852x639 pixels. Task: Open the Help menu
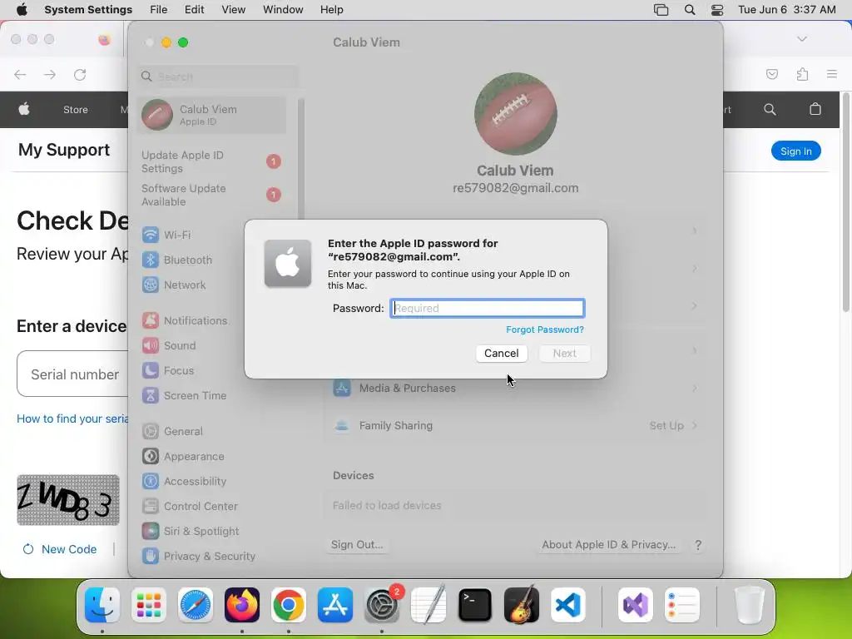pyautogui.click(x=331, y=10)
